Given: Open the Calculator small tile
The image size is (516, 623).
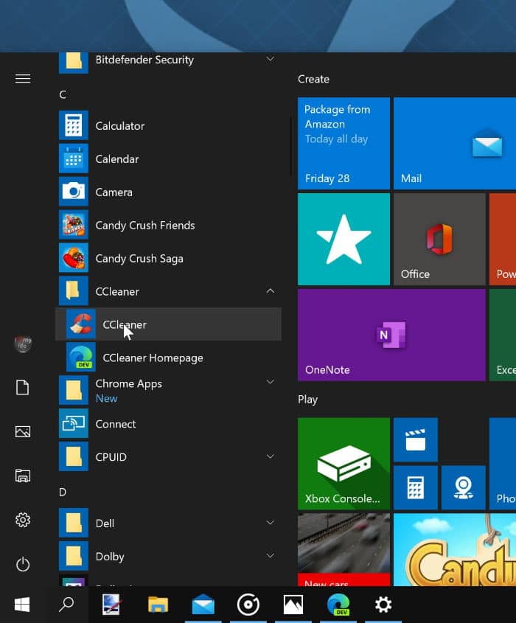Looking at the screenshot, I should 416,487.
